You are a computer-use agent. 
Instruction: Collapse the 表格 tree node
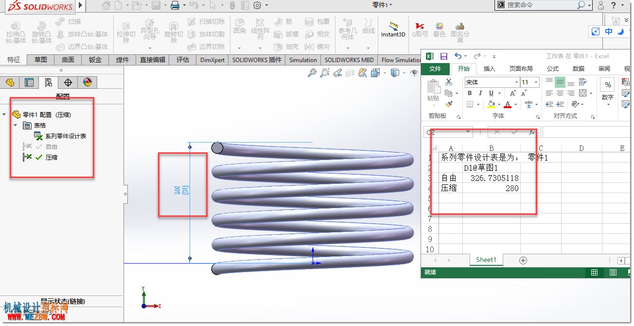click(16, 125)
